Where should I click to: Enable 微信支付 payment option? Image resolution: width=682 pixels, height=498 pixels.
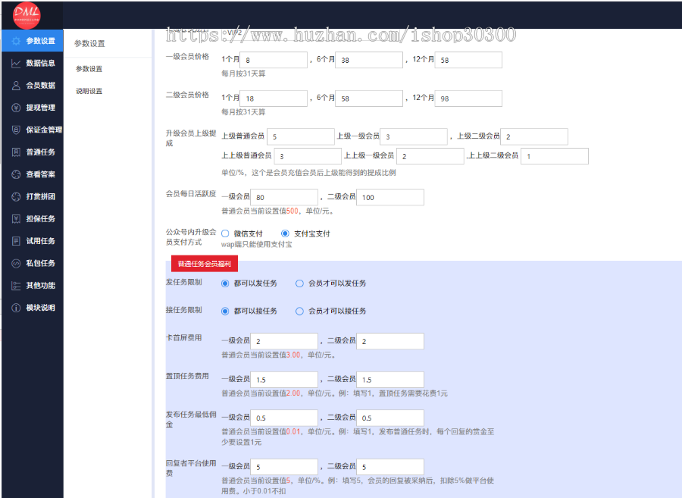tap(224, 234)
